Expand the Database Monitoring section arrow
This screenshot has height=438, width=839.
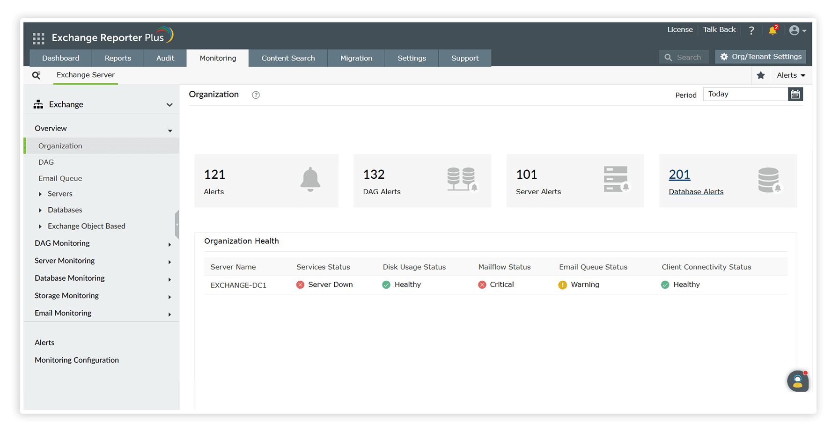(169, 280)
